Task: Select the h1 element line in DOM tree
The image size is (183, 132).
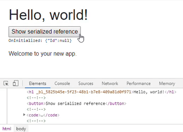Action: [x=101, y=92]
